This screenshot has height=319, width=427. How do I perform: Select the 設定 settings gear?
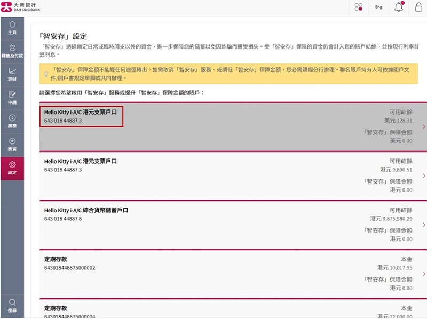(x=12, y=168)
